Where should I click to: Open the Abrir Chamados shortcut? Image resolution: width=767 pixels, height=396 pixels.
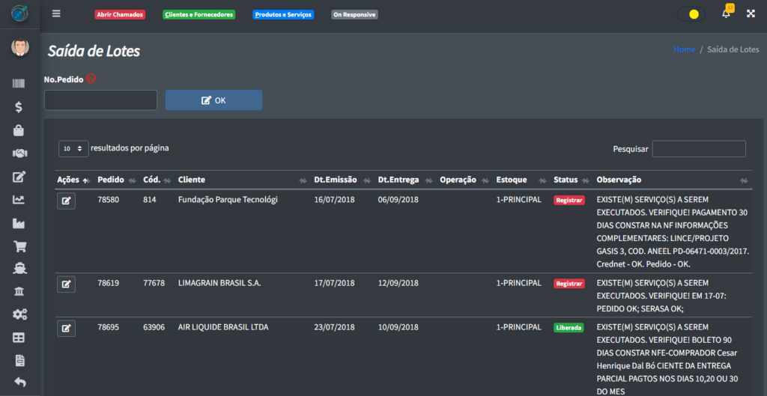click(120, 14)
